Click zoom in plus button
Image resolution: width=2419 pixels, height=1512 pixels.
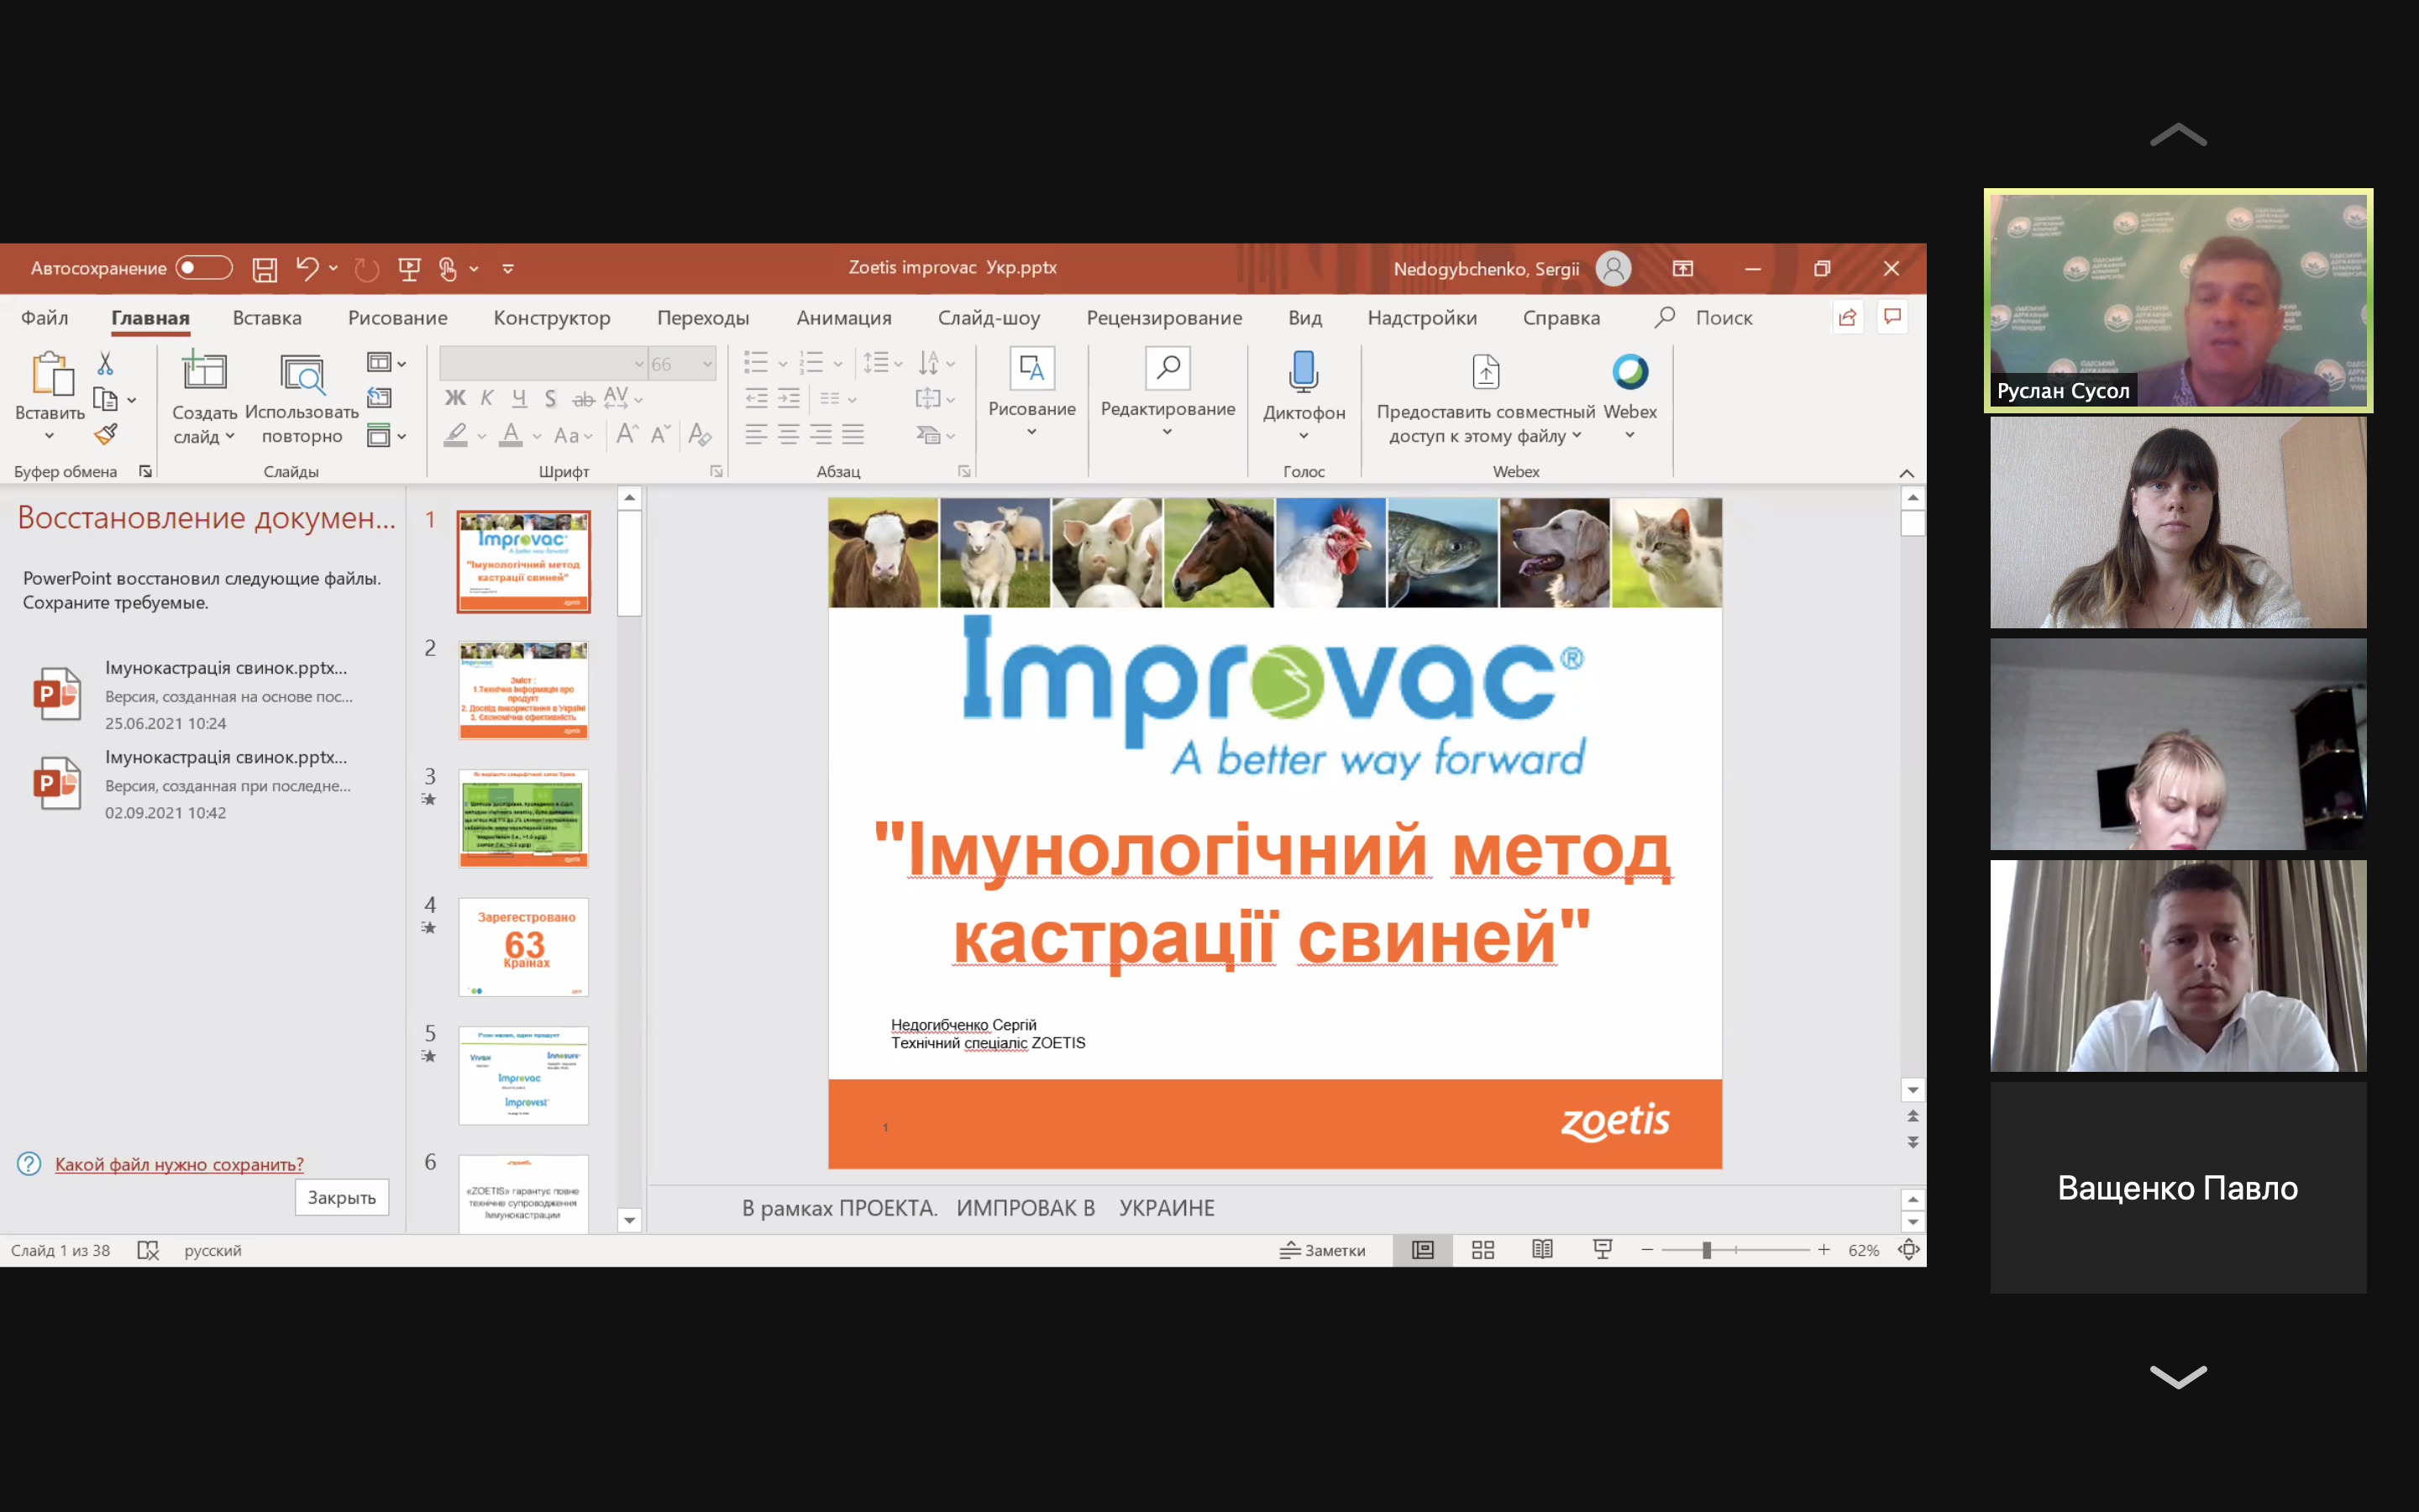click(x=1823, y=1250)
